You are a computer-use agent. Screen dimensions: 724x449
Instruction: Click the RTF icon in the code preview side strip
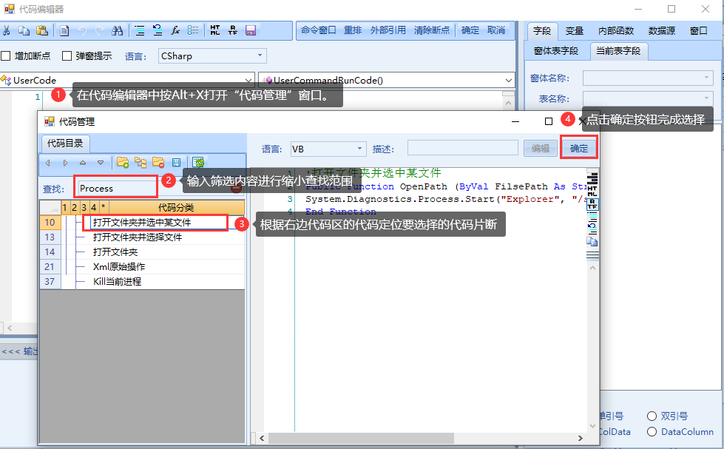(x=592, y=203)
